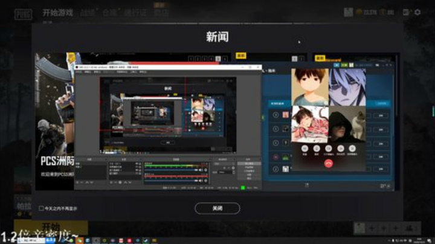The height and width of the screenshot is (244, 435).
Task: Switch to the 开始游戏 tab
Action: click(57, 13)
